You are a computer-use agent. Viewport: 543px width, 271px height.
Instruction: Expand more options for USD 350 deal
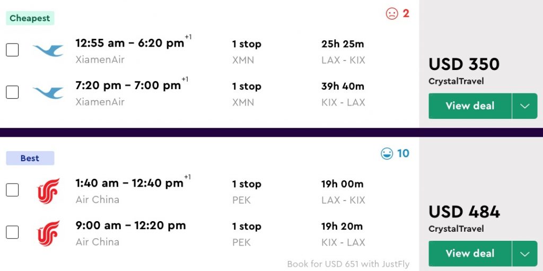point(524,106)
